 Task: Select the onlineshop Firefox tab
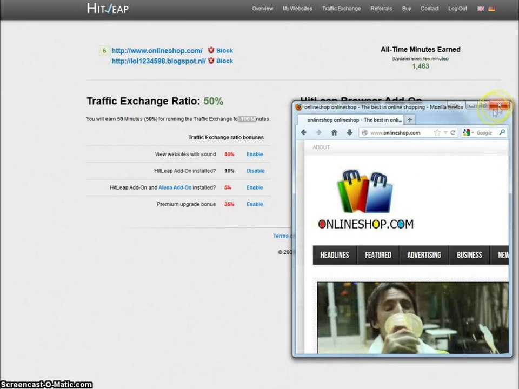[x=350, y=120]
